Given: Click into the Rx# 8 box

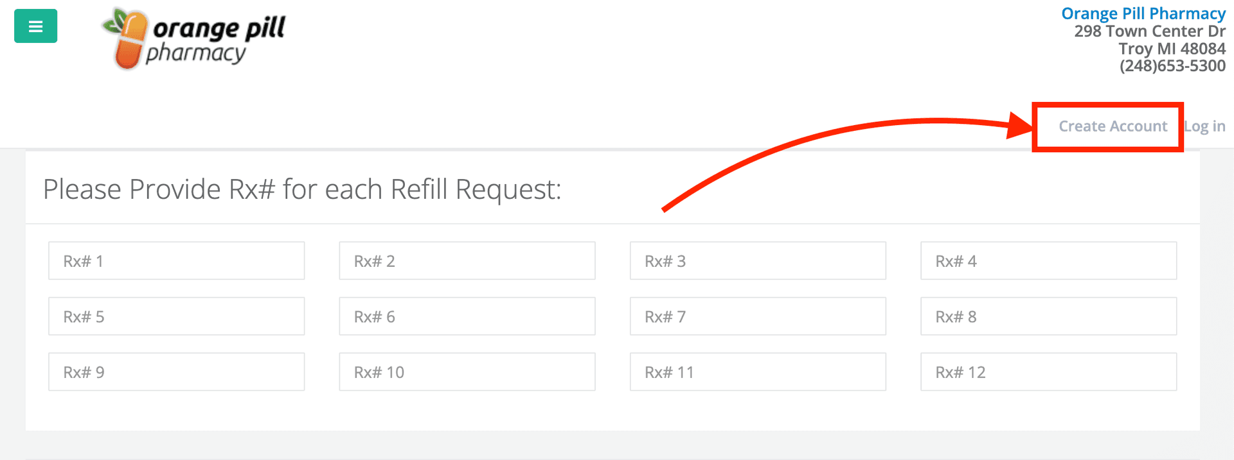Looking at the screenshot, I should pos(1048,316).
